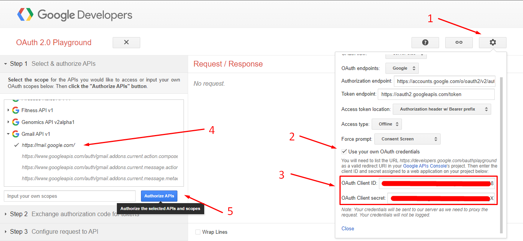Open the Access type dropdown
This screenshot has height=241, width=523.
pyautogui.click(x=387, y=124)
